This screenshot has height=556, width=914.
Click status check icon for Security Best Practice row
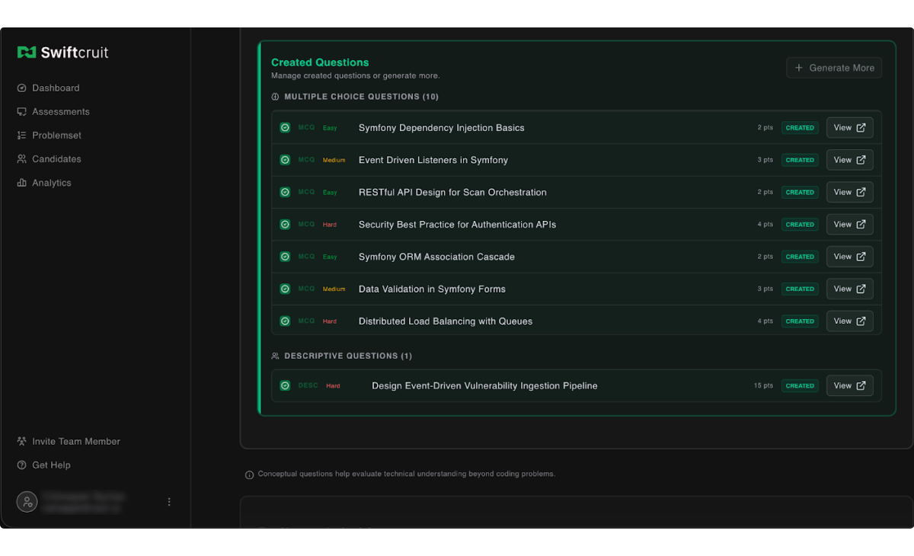pos(285,225)
